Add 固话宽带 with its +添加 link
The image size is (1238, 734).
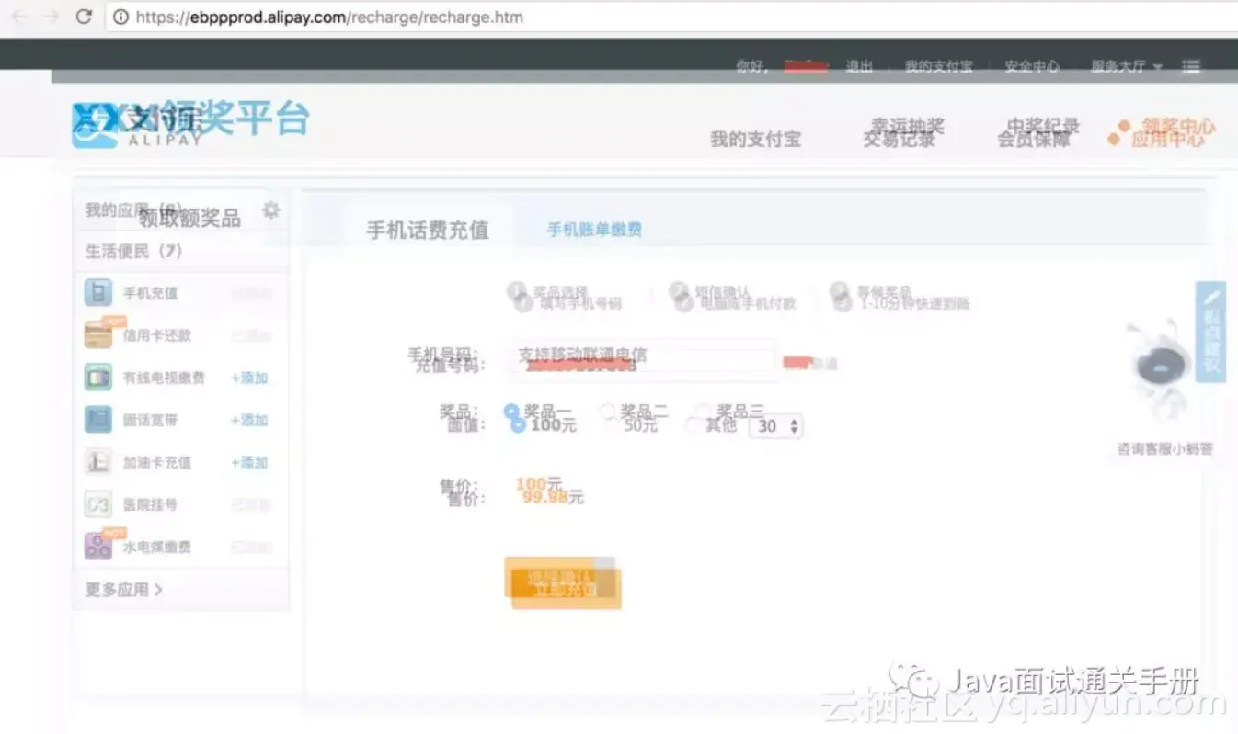pyautogui.click(x=249, y=420)
